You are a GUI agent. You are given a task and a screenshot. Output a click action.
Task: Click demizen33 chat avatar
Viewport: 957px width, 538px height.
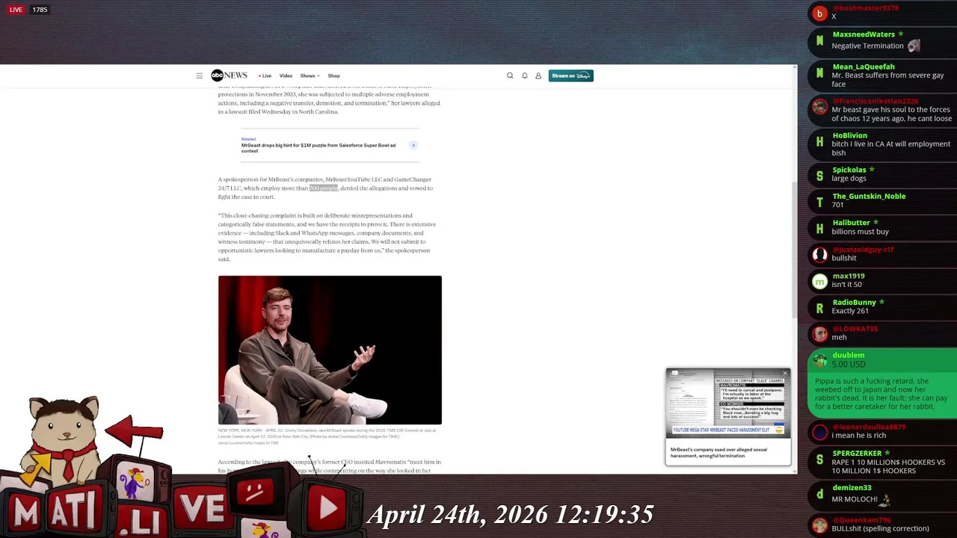click(820, 494)
